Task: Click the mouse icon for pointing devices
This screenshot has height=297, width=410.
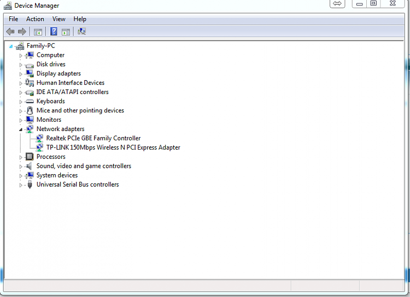Action: click(30, 110)
